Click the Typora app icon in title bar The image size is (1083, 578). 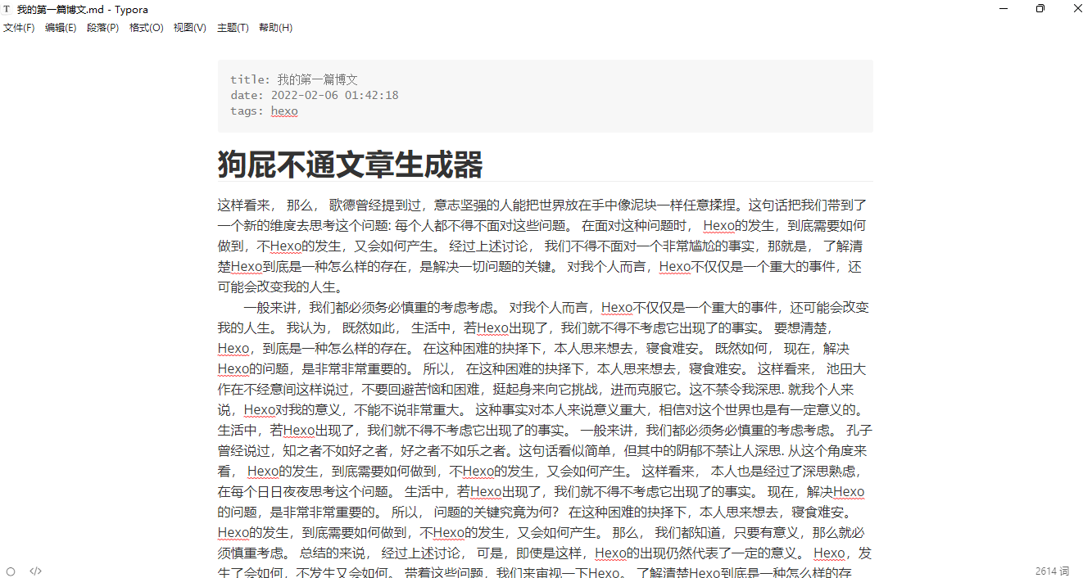7,8
